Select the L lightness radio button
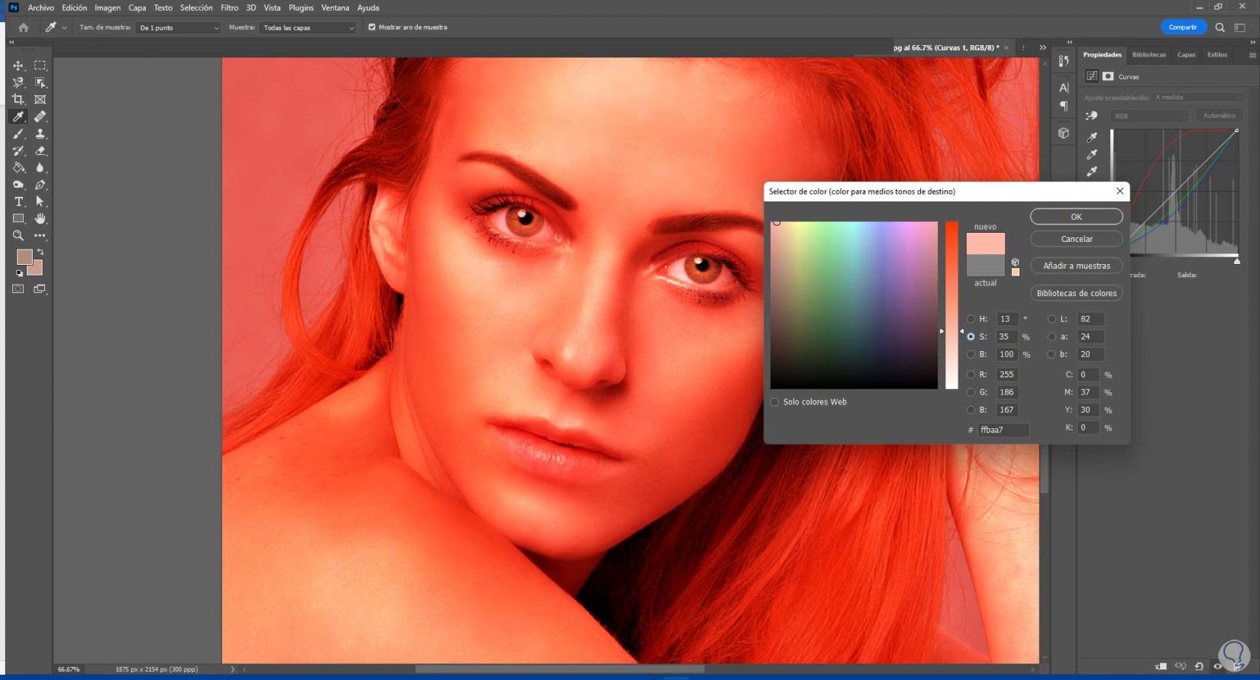 1052,319
